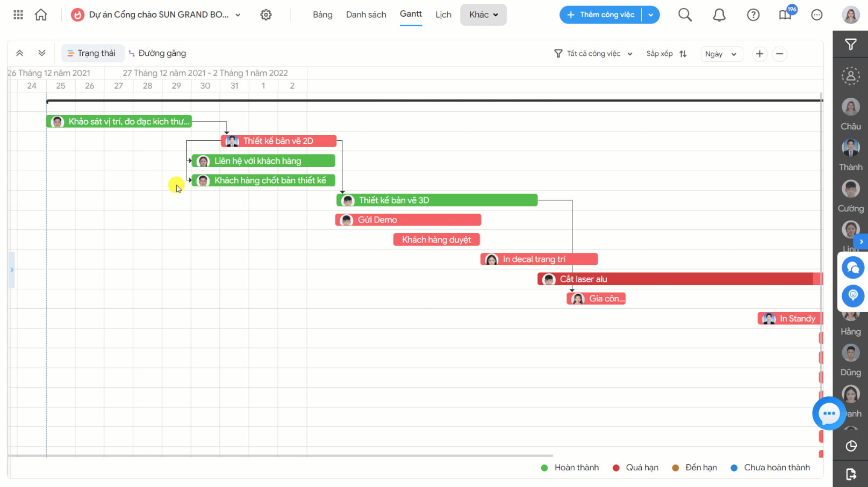Toggle Đường găng critical path
The width and height of the screenshot is (868, 487).
click(157, 53)
